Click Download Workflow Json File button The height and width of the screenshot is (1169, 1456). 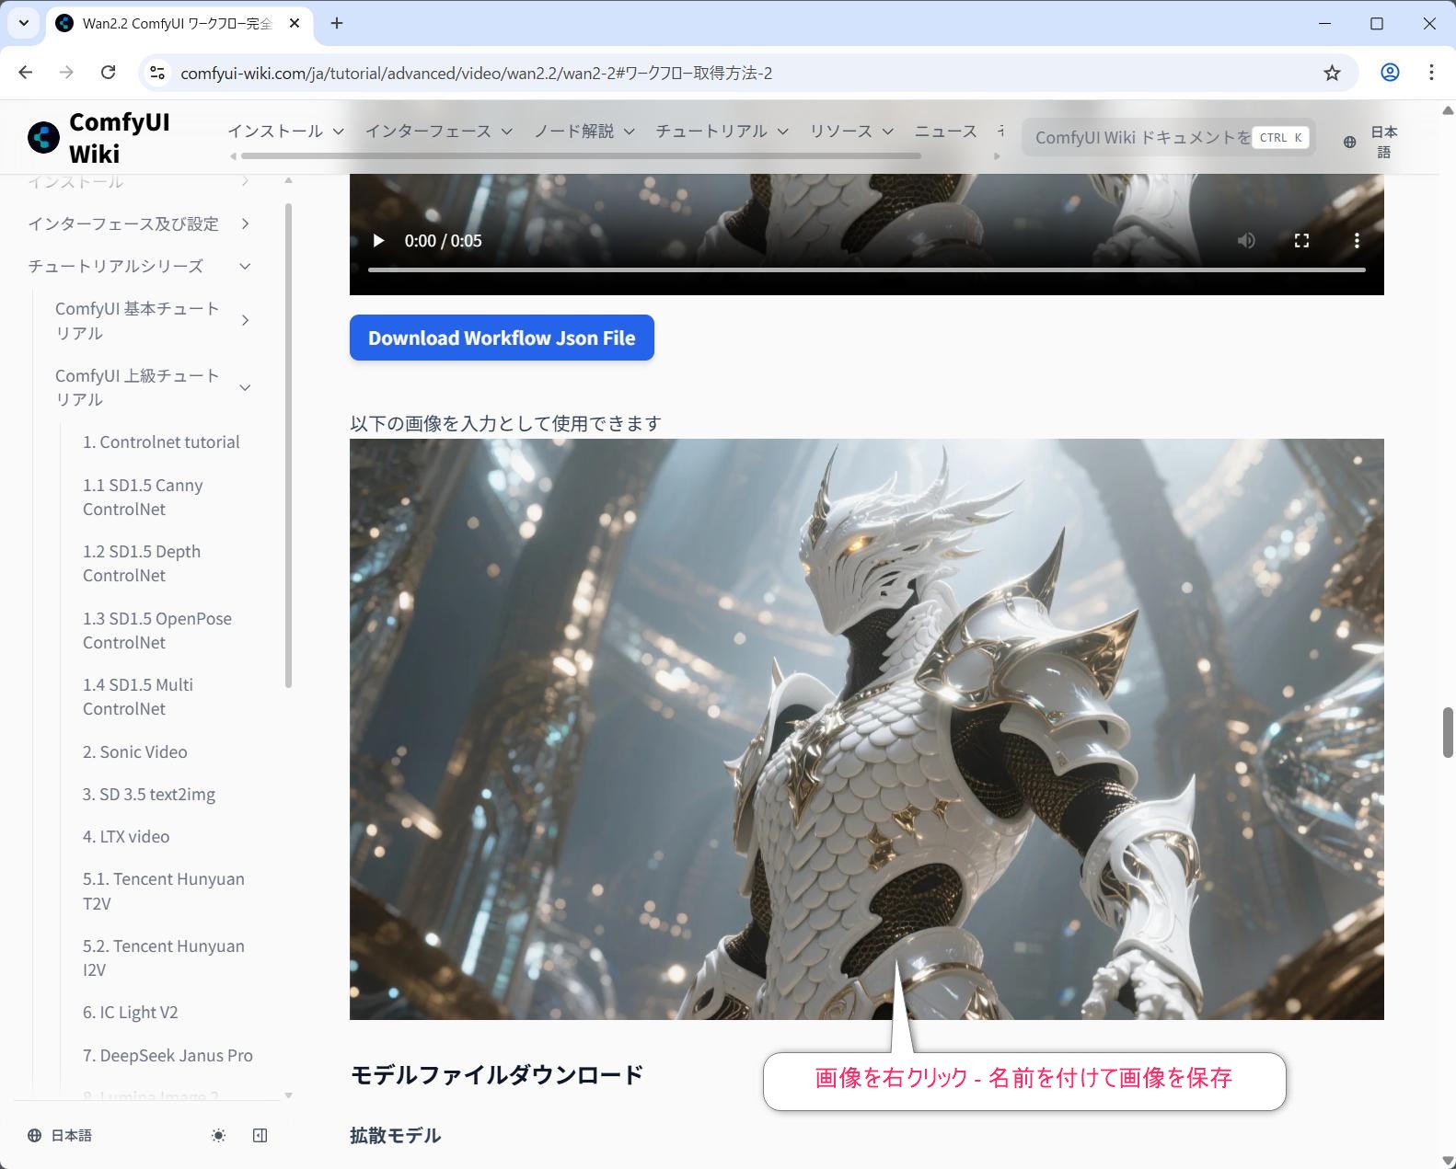502,338
